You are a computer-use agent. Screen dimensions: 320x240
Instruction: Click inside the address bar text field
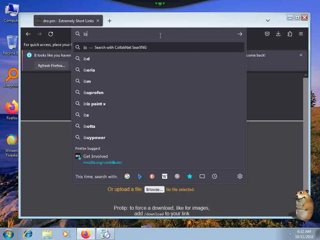(x=159, y=34)
